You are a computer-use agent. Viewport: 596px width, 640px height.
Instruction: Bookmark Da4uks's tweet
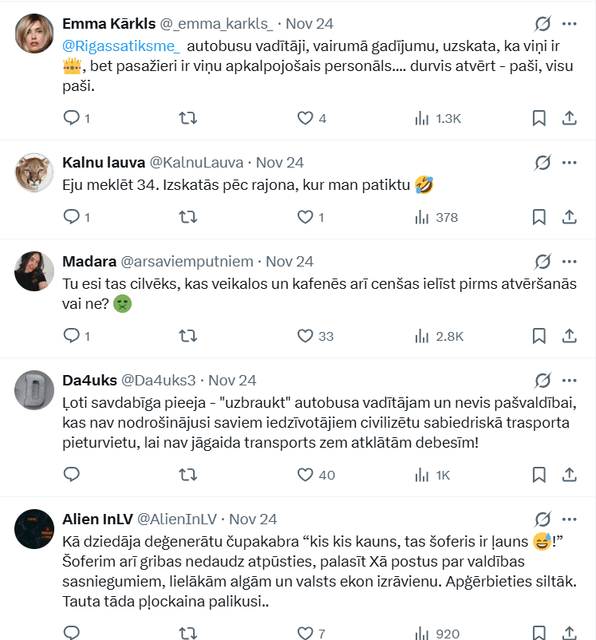pyautogui.click(x=539, y=475)
